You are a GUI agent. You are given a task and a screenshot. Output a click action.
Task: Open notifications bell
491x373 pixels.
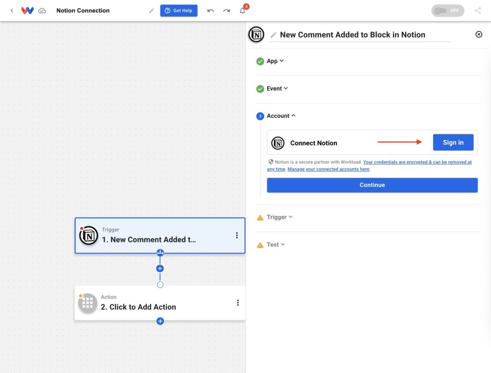pos(242,11)
